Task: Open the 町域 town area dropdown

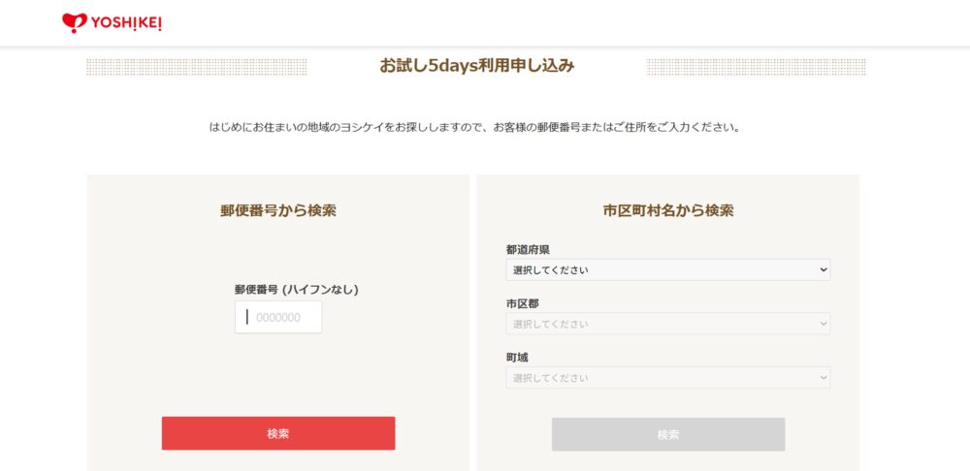Action: [668, 378]
